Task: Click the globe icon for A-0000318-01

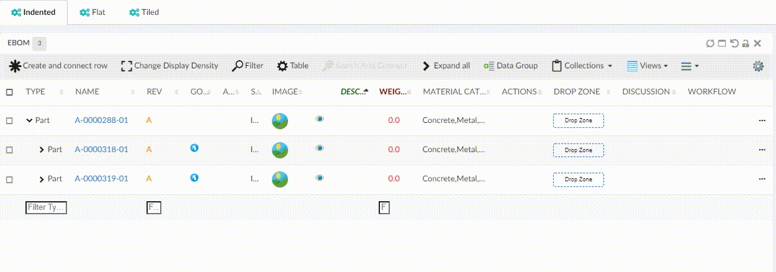Action: tap(194, 148)
